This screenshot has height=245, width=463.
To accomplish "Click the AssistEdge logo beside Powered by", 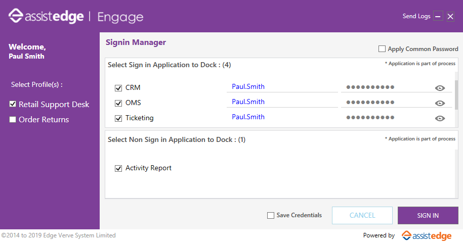I will [x=427, y=235].
